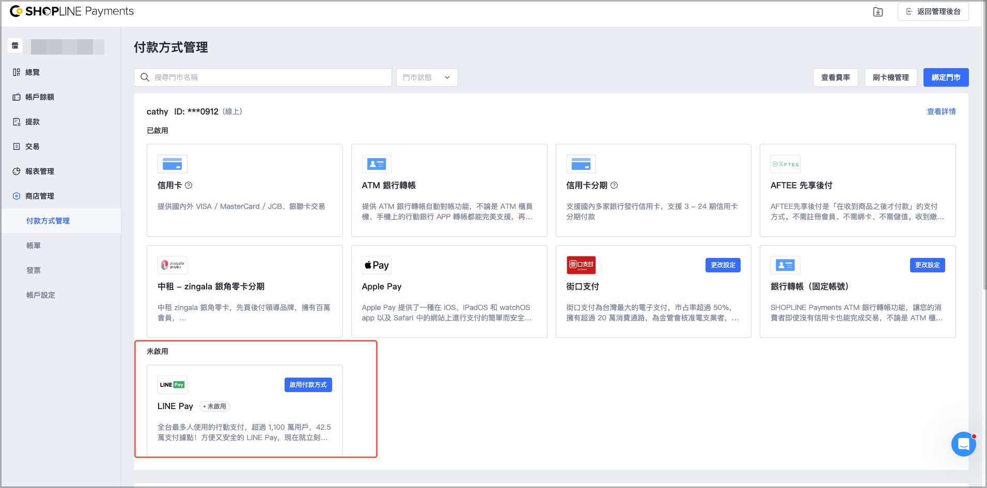Click the Apple Pay title text
This screenshot has width=987, height=488.
[x=382, y=286]
